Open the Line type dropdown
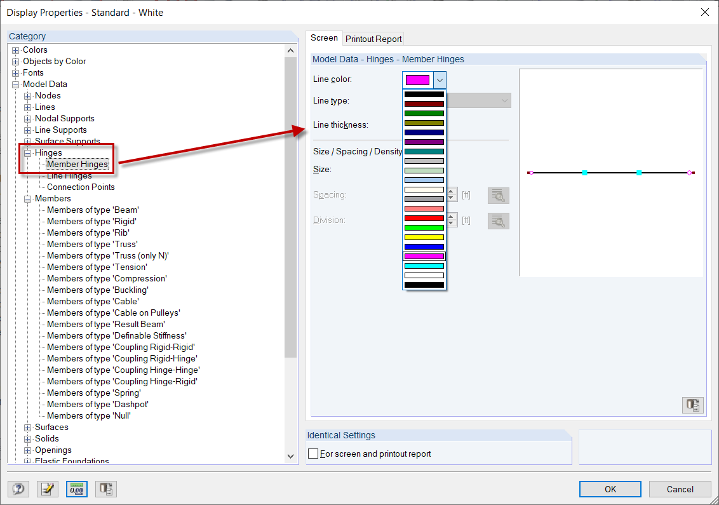Screen dimensions: 719x505 tap(504, 100)
